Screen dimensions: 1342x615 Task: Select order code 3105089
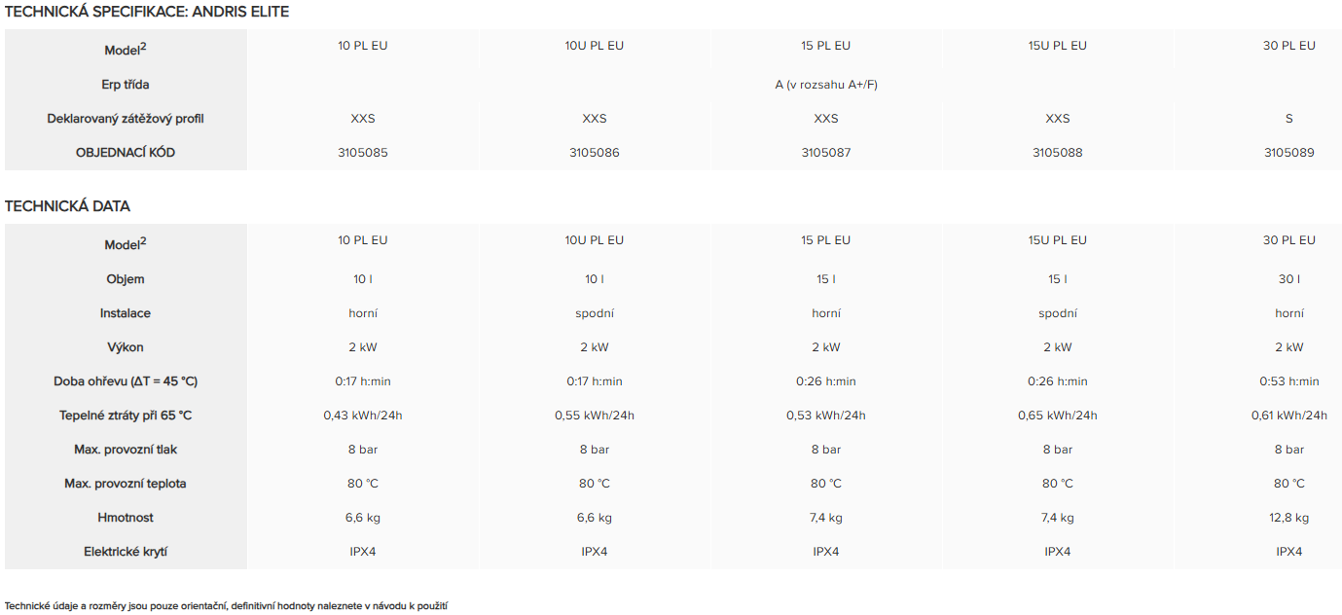pos(1288,153)
